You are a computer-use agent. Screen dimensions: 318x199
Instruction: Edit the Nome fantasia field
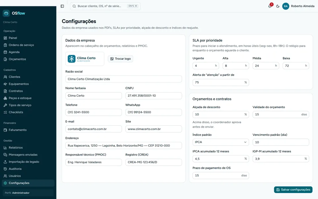(93, 96)
